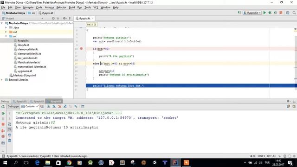Resume the program in the Debug panel
Image resolution: width=297 pixels, height=167 pixels.
[x=3, y=113]
